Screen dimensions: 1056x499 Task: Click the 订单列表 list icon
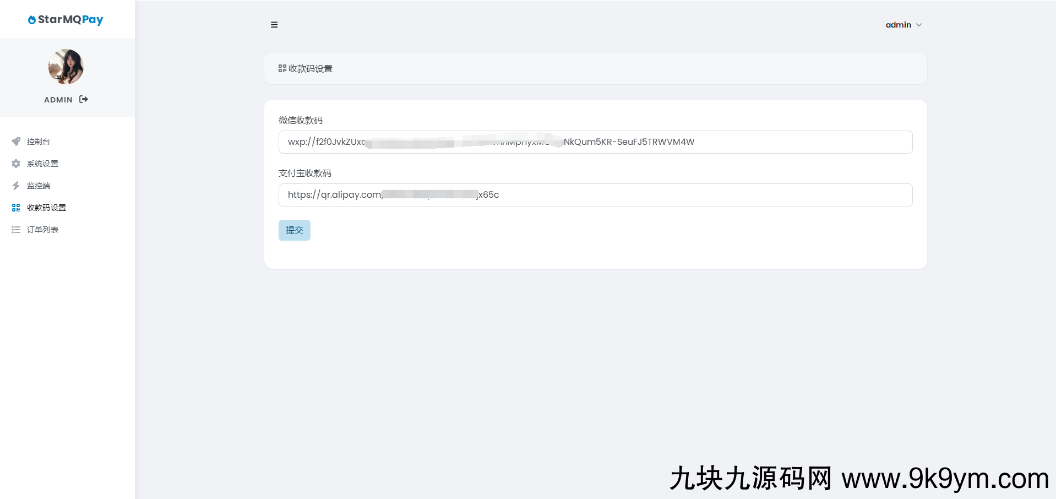pos(16,230)
